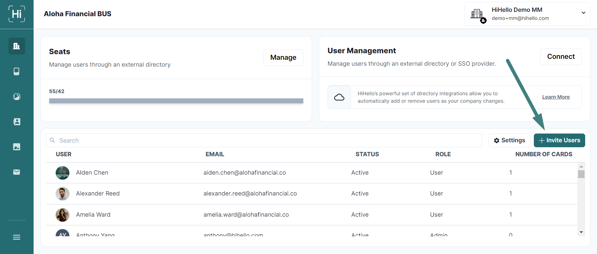Sort by NUMBER OF CARDS header
Screen dimensions: 597x254
pos(543,154)
